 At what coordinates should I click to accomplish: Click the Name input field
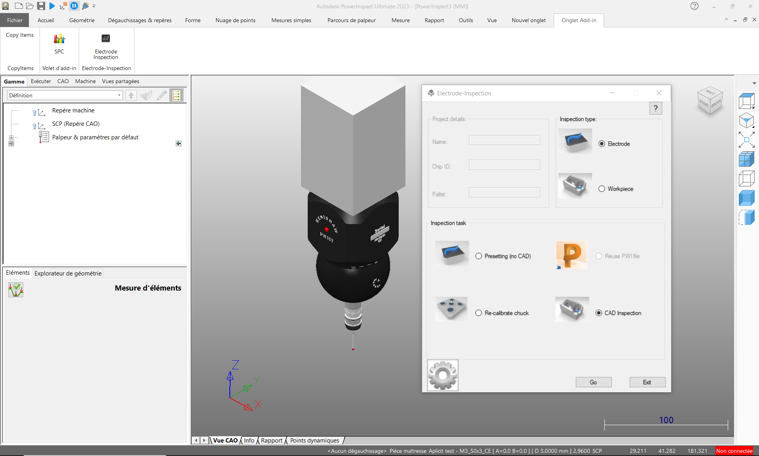tap(504, 140)
